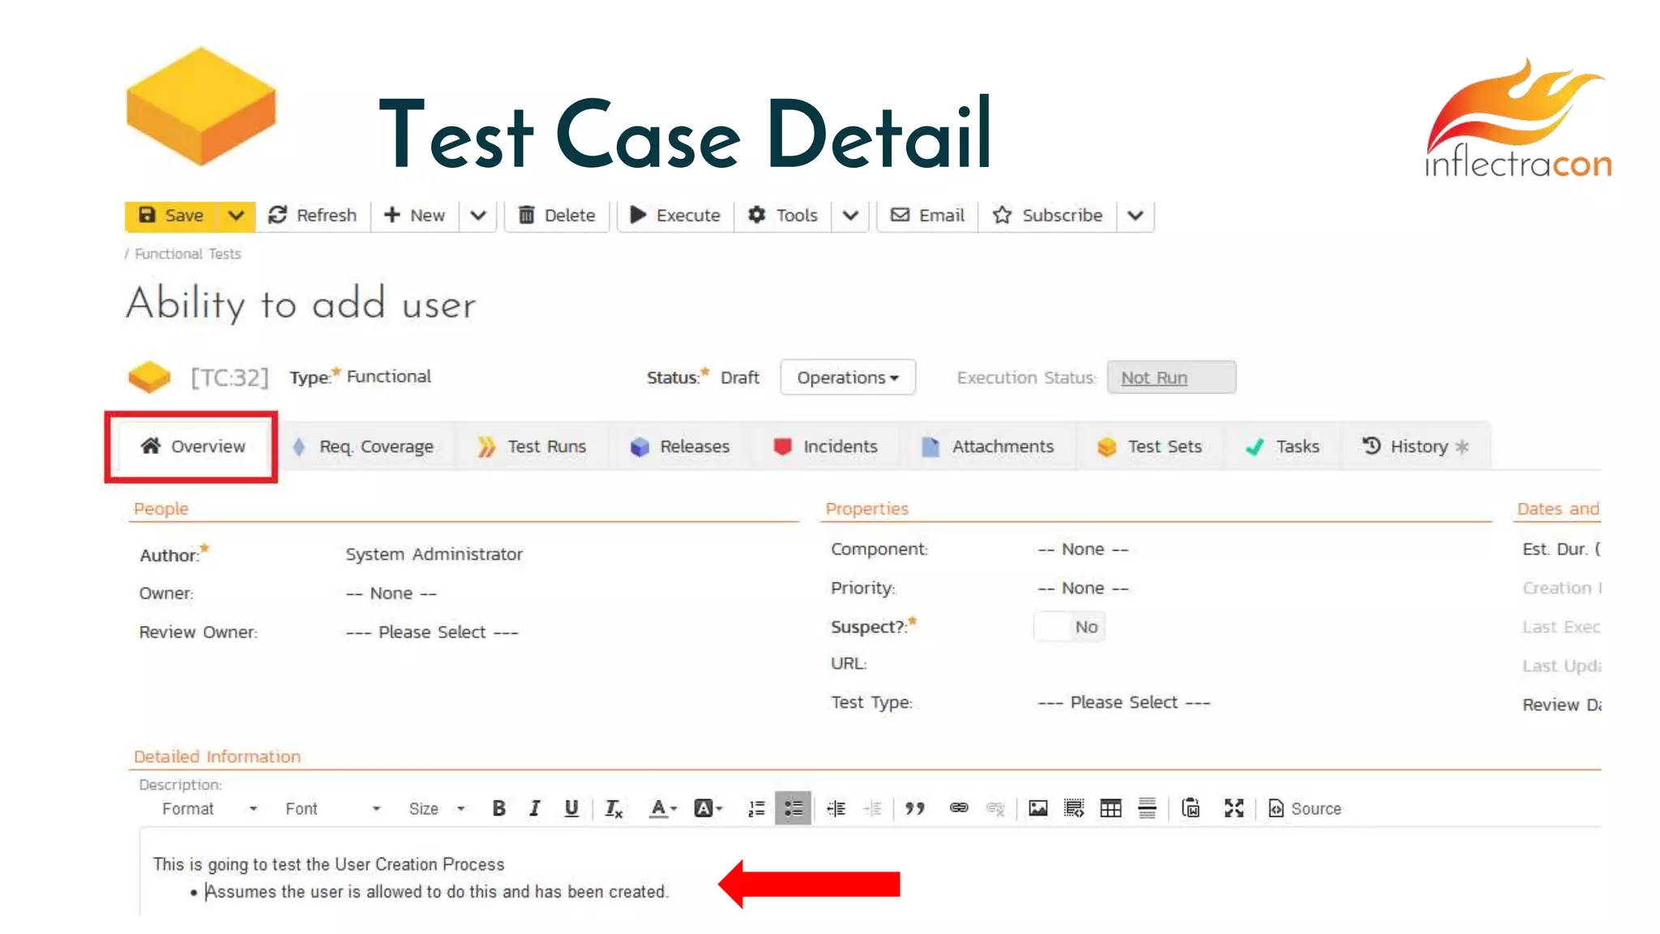Follow the Functional Tests breadcrumb link
Viewport: 1660px width, 934px height.
pyautogui.click(x=188, y=254)
